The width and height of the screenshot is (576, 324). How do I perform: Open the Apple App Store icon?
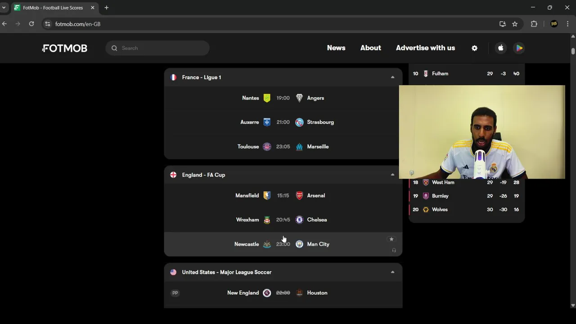[500, 48]
